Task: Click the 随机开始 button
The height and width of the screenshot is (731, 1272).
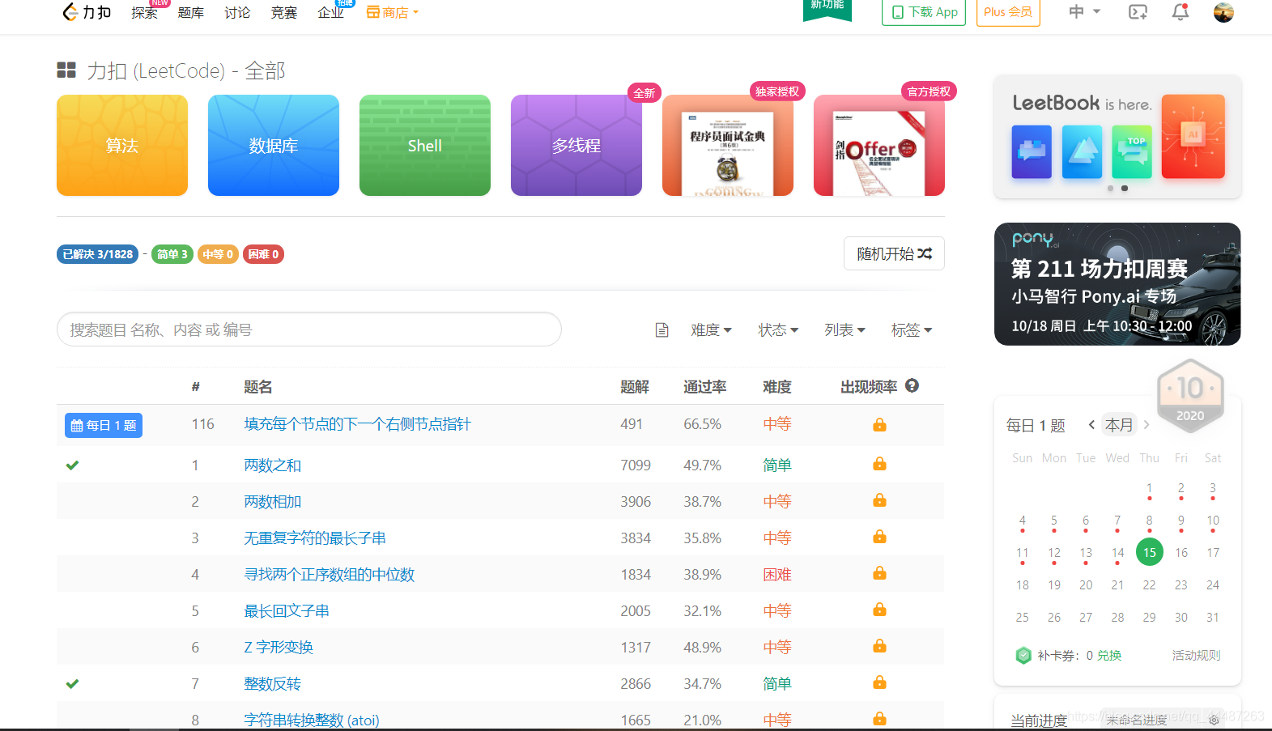Action: click(x=894, y=253)
